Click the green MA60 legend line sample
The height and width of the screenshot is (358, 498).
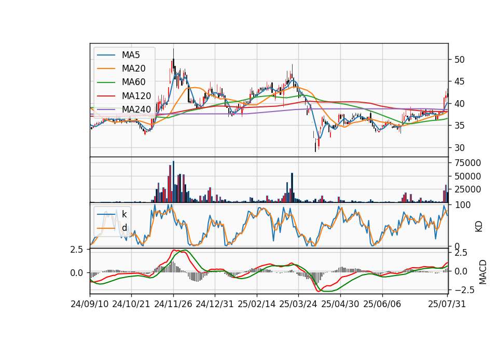[106, 82]
